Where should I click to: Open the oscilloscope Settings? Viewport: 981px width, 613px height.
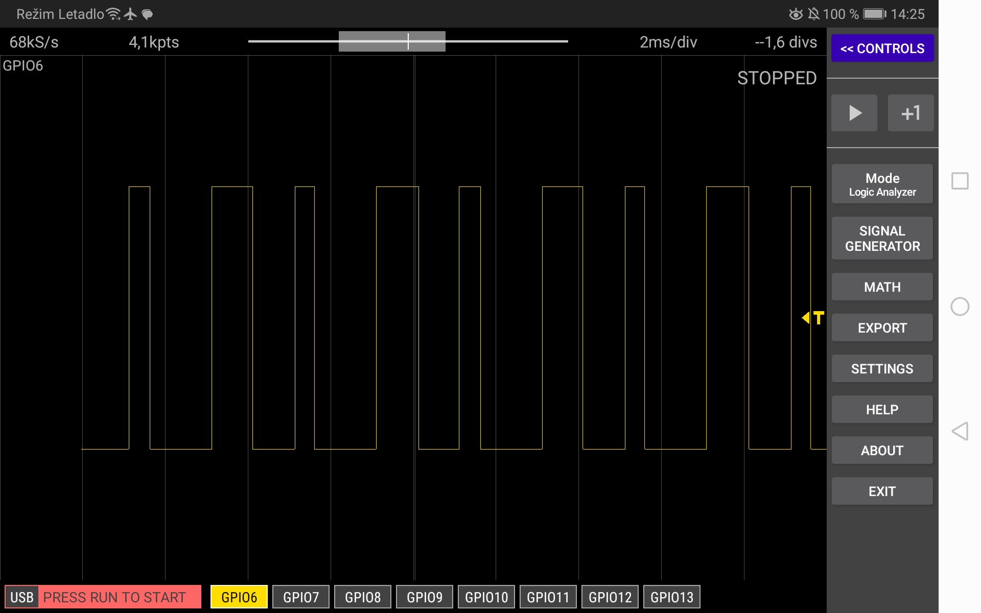coord(882,368)
